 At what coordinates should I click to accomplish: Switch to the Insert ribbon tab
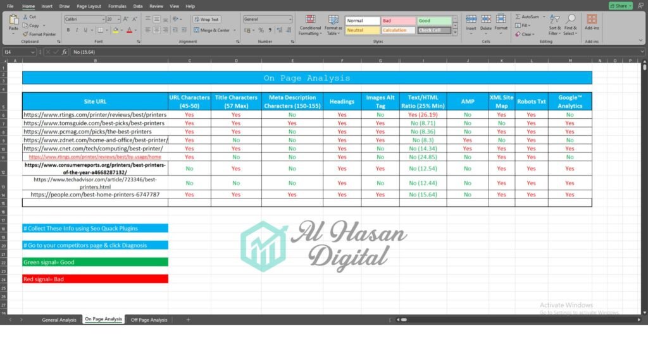coord(47,6)
